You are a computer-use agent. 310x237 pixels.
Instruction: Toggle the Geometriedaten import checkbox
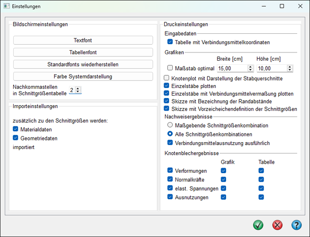16,138
